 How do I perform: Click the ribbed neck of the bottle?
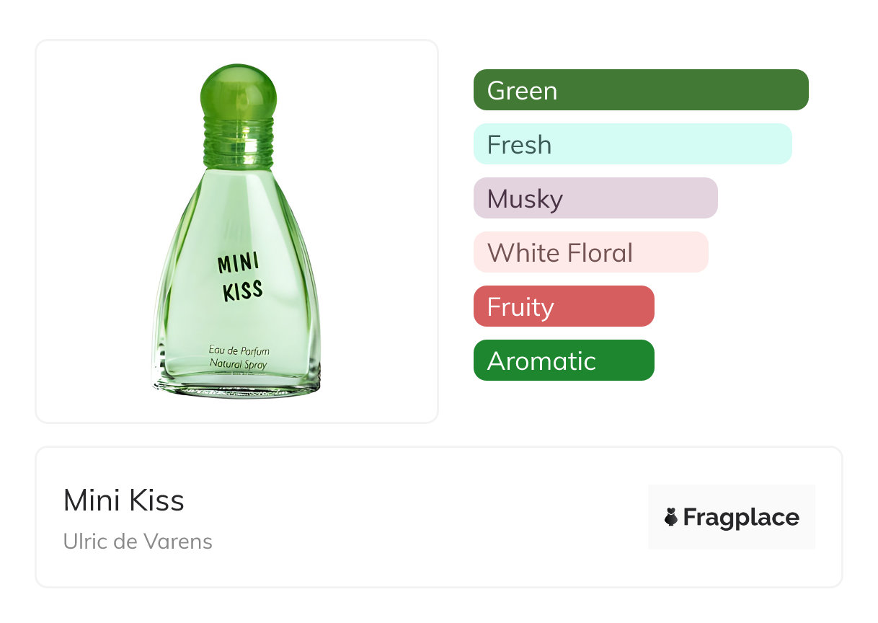point(239,141)
